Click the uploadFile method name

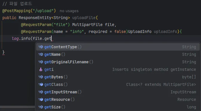pyautogui.click(x=84, y=18)
